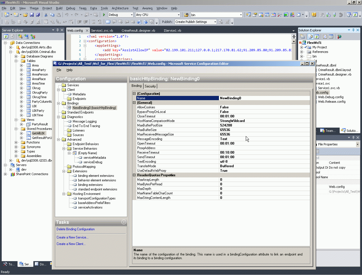Switch to the Security tab
The width and height of the screenshot is (362, 275).
(150, 86)
